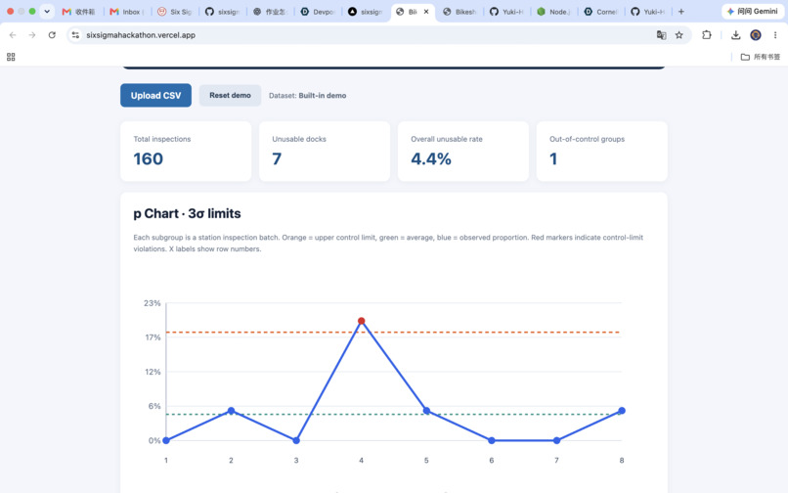This screenshot has width=788, height=493.
Task: Click the Overall unusable rate value 4.4%
Action: click(431, 159)
